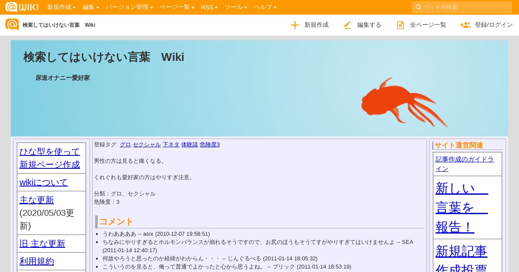519x272 pixels.
Task: Click the 分類：グロ、セクシャル text line
Action: coord(125,194)
